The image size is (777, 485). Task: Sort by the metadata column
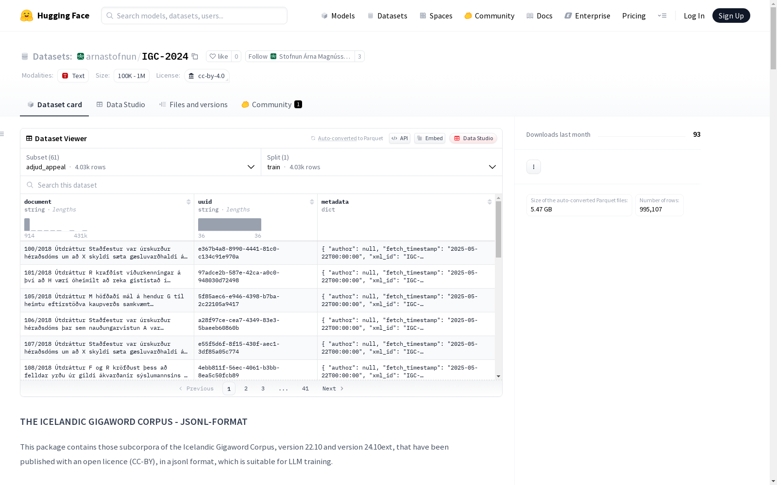(490, 202)
